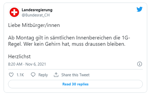The height and width of the screenshot is (94, 149).
Task: Select Share this Tweet
Action: click(x=75, y=75)
